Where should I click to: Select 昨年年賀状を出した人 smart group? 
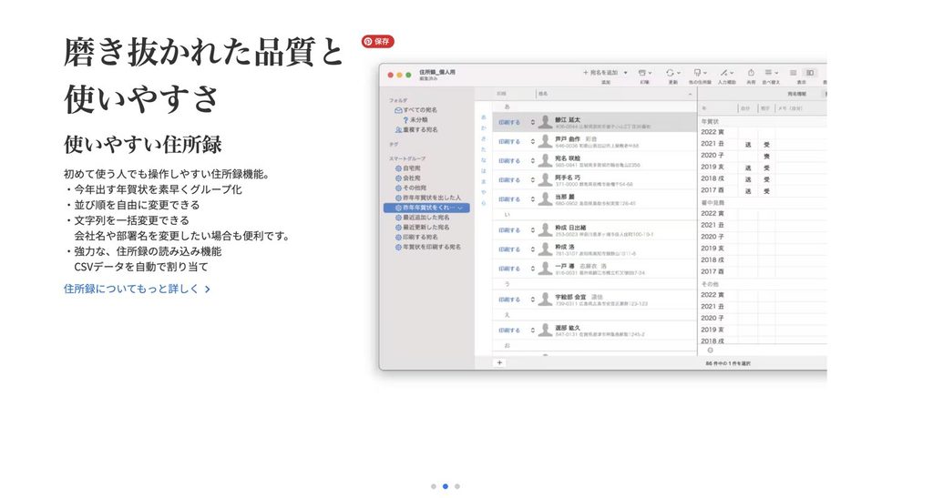click(428, 198)
